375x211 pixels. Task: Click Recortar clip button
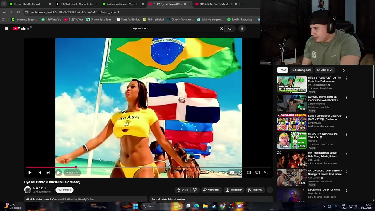(x=255, y=190)
